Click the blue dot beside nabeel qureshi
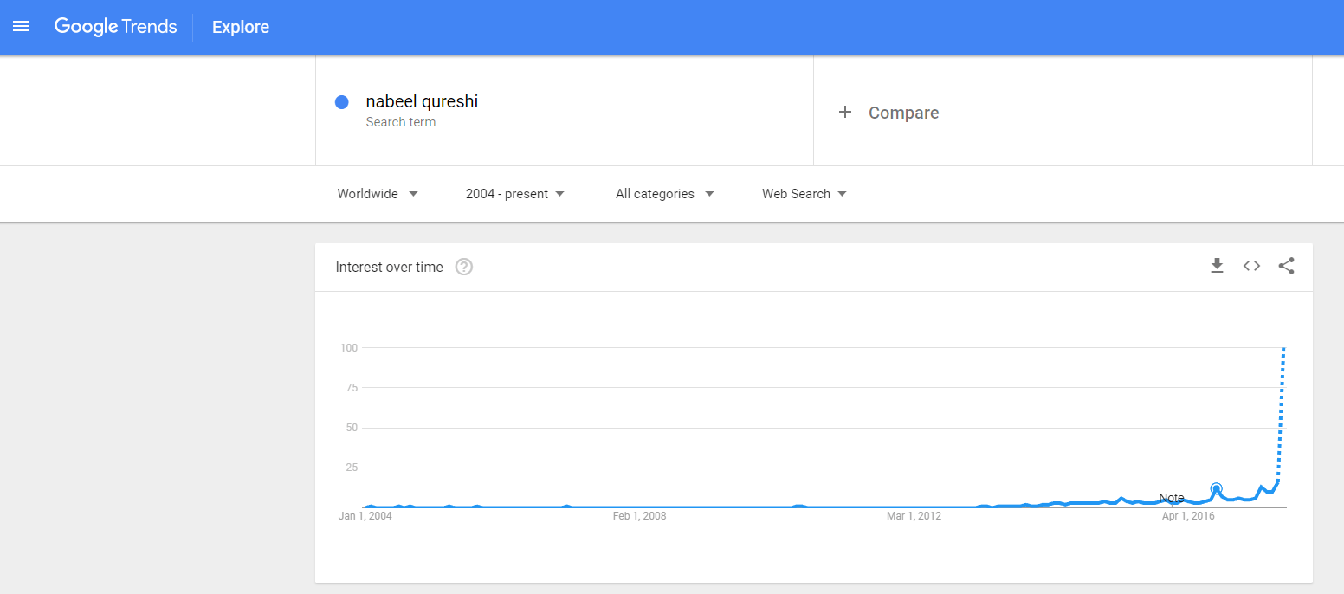The height and width of the screenshot is (594, 1344). coord(342,102)
